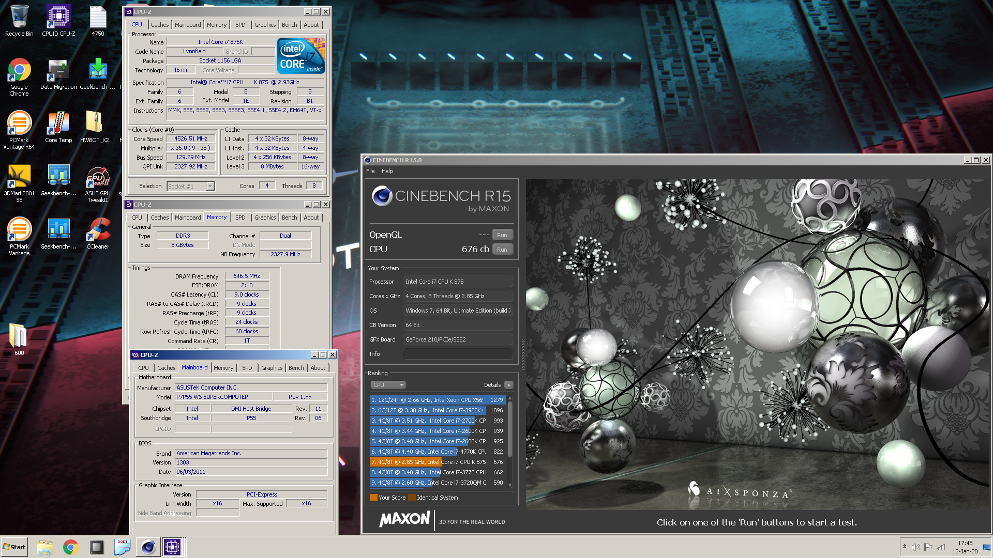The image size is (993, 558).
Task: Run the OpenGL test in Cinebench
Action: (x=502, y=235)
